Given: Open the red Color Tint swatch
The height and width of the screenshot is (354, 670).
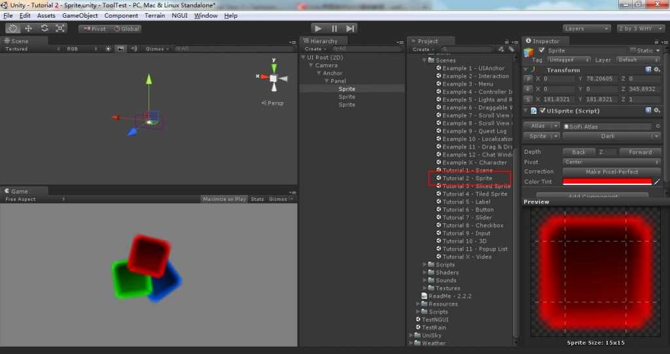Looking at the screenshot, I should click(607, 182).
